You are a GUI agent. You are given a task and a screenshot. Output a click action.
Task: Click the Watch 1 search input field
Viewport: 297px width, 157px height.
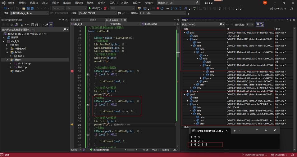point(199,24)
